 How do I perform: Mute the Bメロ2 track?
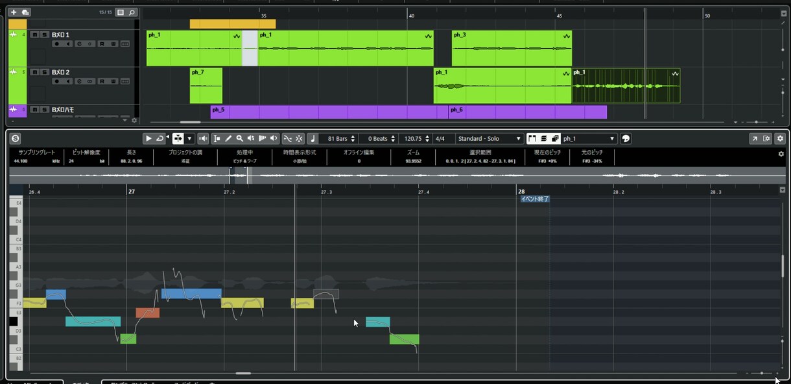(x=35, y=72)
